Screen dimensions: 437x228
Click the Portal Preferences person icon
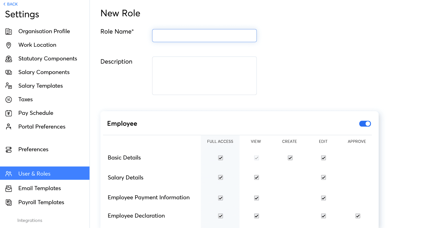tap(9, 127)
